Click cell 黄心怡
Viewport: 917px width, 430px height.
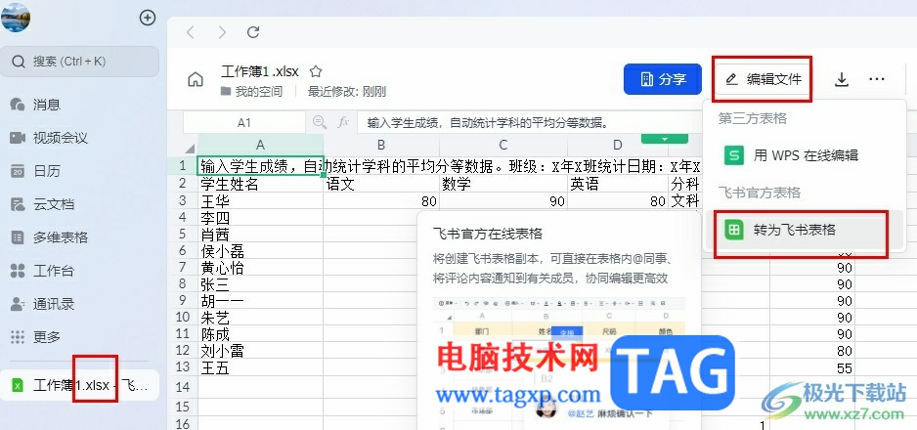260,268
